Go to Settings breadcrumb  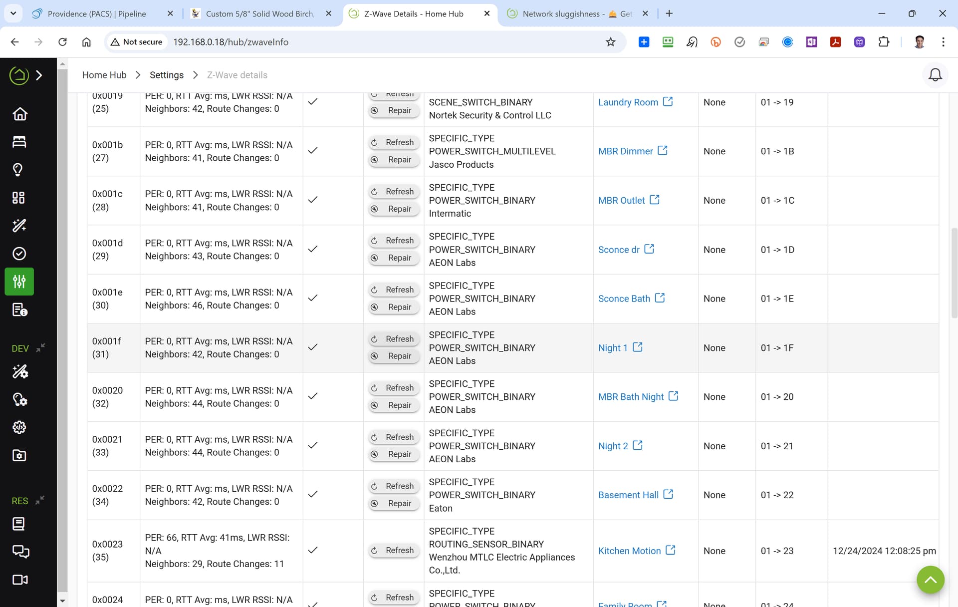[x=167, y=75]
